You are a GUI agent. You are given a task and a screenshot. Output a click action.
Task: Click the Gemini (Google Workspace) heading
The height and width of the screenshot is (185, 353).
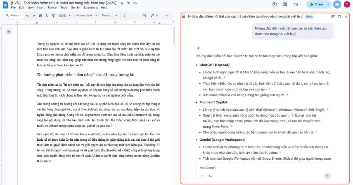pyautogui.click(x=222, y=140)
